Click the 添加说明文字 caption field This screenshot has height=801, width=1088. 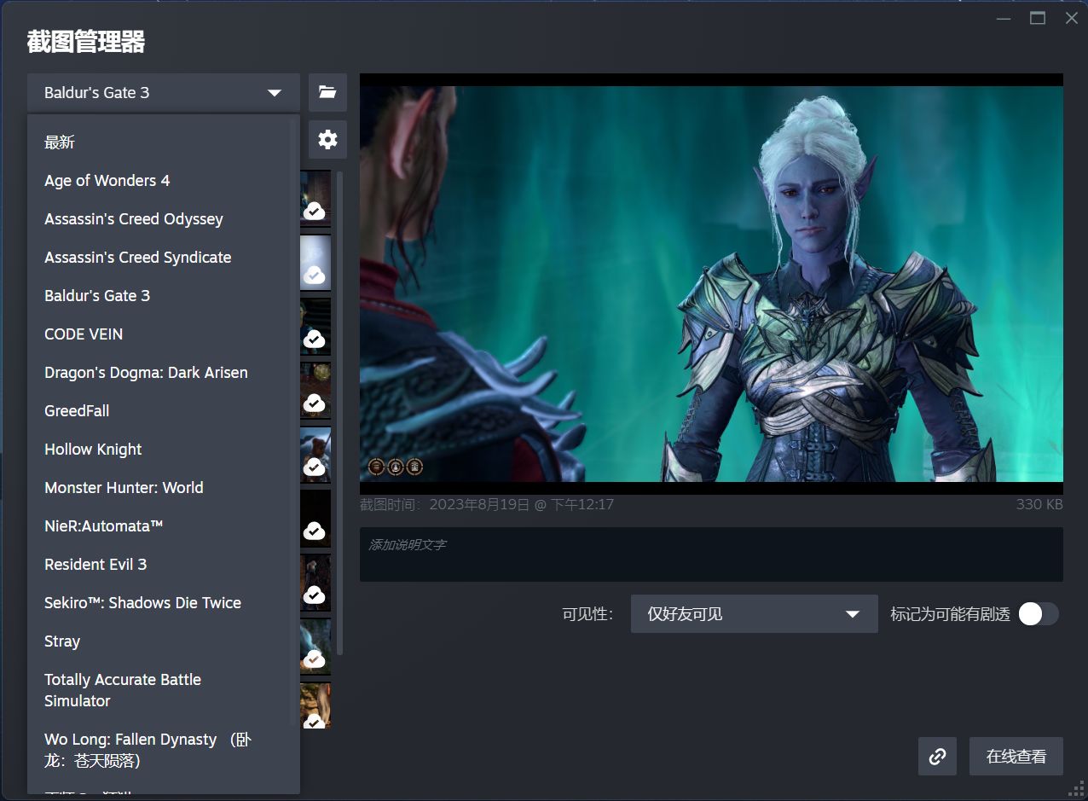[711, 554]
